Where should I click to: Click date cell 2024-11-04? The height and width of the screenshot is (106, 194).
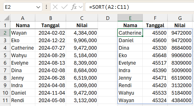coord(51,93)
